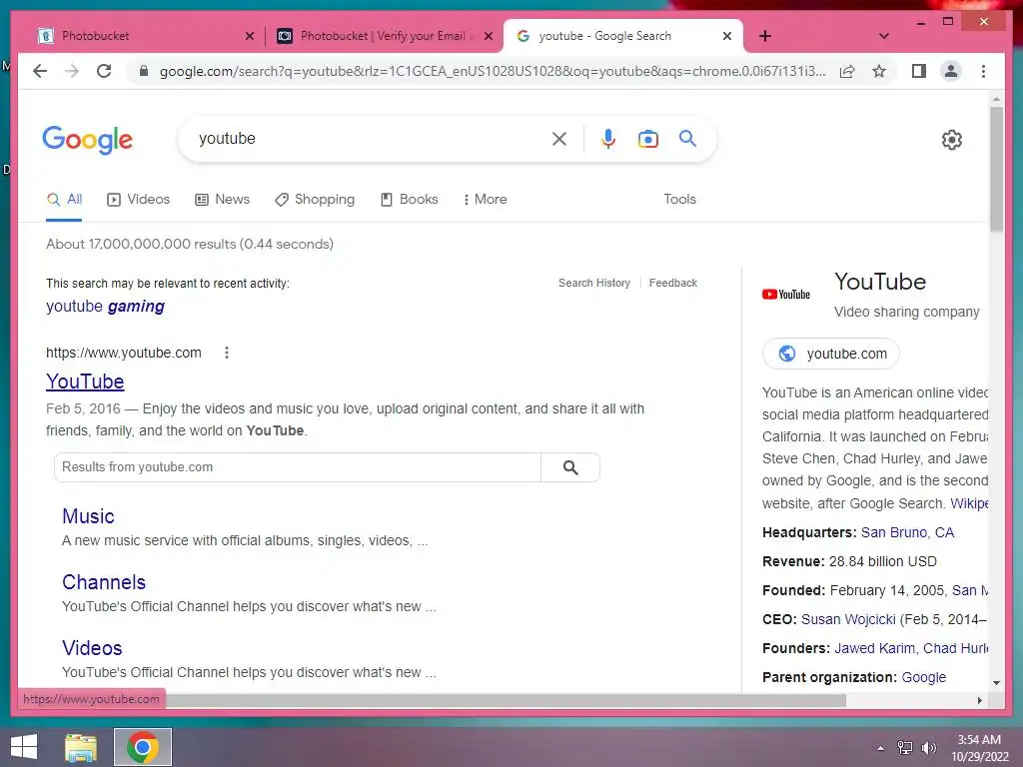The width and height of the screenshot is (1023, 767).
Task: Go back to the previous page
Action: tap(40, 71)
